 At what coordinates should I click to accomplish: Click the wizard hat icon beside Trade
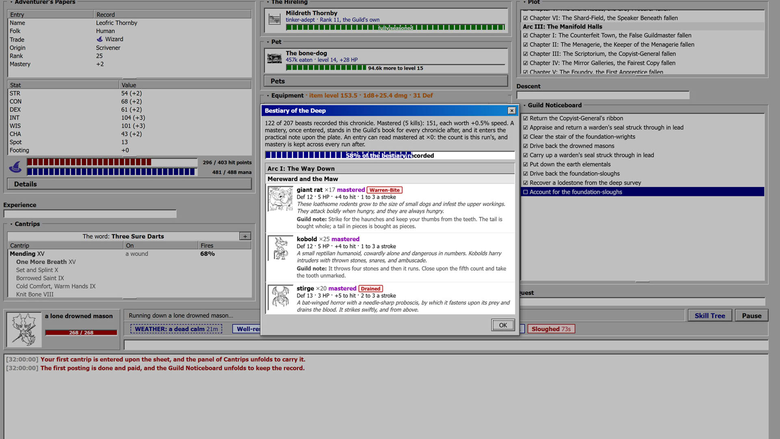(100, 39)
